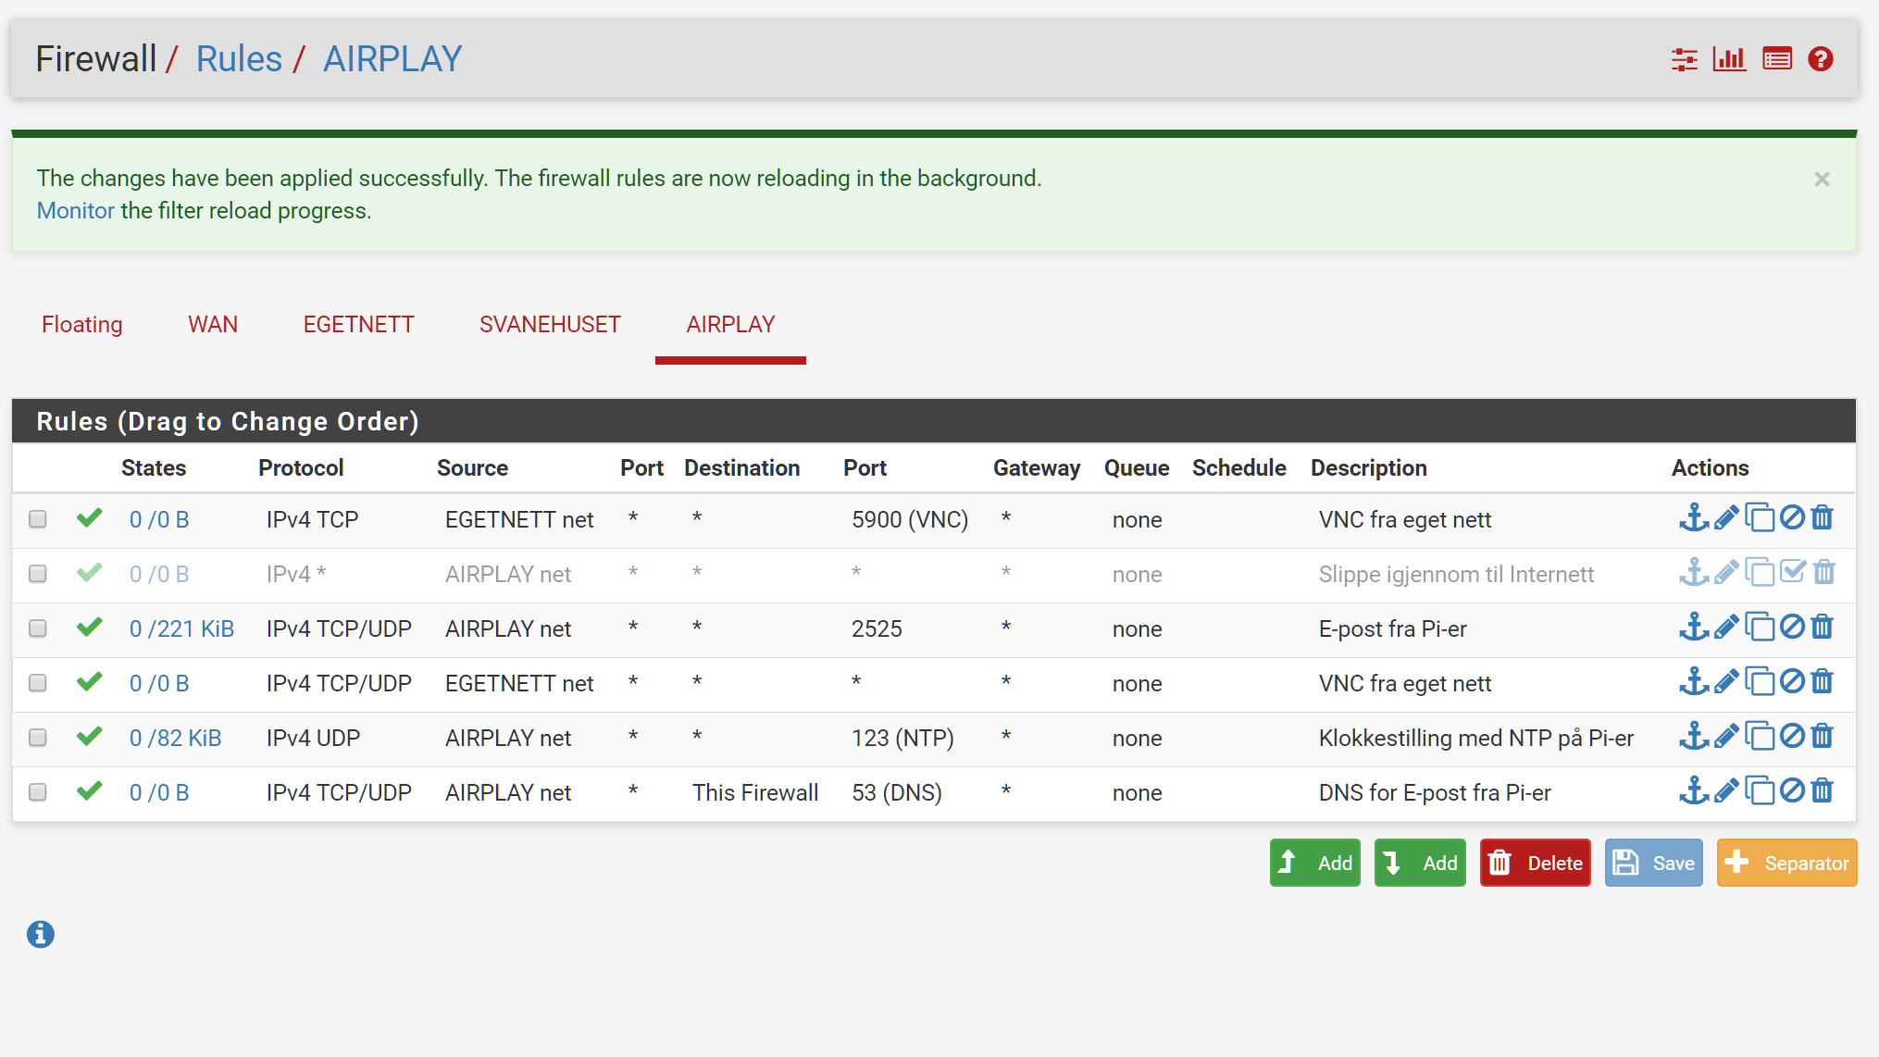The image size is (1879, 1057).
Task: Copy the DNS for E-post rule
Action: 1760,790
